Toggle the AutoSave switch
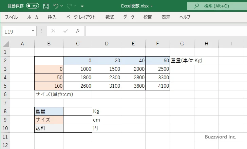 [33, 6]
